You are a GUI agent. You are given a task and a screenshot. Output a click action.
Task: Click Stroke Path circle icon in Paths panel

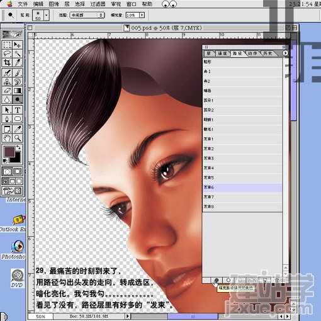[x=228, y=280]
